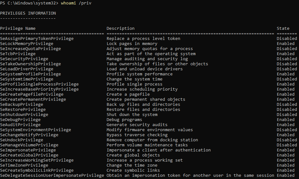This screenshot has height=179, width=299.
Task: Click the SeImpersonatePrivilege row name
Action: (28, 150)
